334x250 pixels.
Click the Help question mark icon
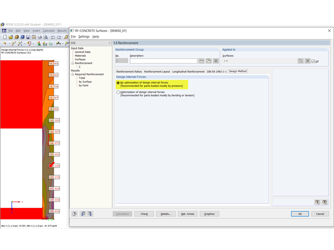pyautogui.click(x=74, y=214)
